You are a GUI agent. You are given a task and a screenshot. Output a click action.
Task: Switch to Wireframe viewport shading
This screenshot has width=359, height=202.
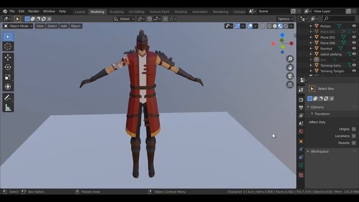[269, 26]
